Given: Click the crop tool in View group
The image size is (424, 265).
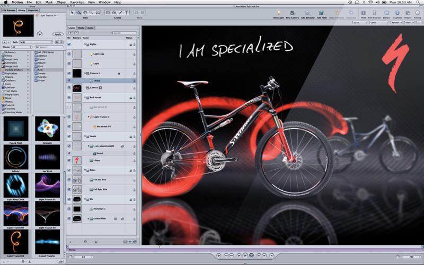Looking at the screenshot, I should click(98, 12).
